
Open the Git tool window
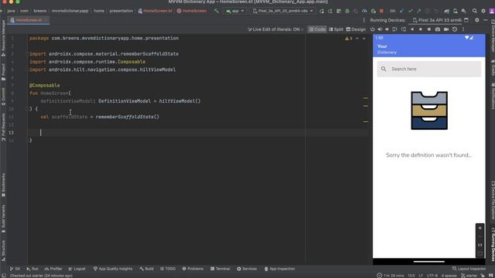15,269
